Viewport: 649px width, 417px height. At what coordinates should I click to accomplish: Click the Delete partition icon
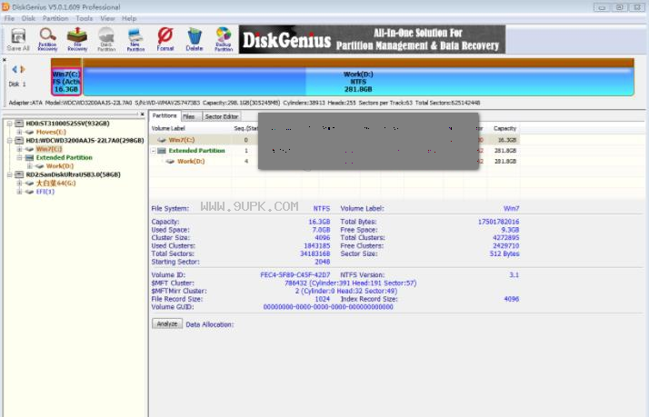pos(195,40)
